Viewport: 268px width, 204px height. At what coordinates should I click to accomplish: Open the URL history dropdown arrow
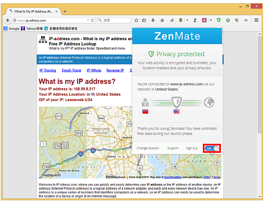click(88, 20)
